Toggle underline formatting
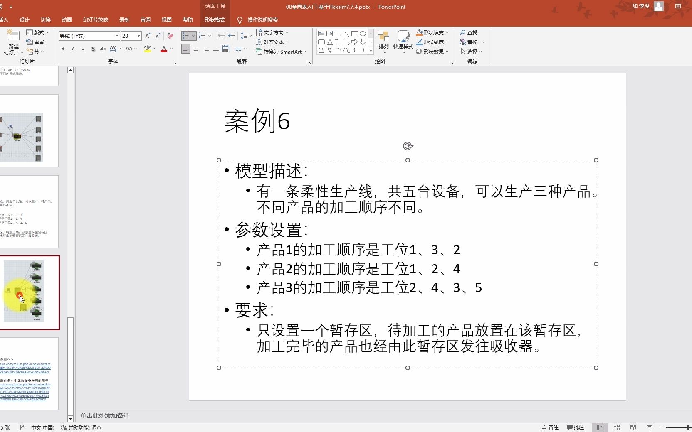The width and height of the screenshot is (692, 432). pyautogui.click(x=83, y=49)
